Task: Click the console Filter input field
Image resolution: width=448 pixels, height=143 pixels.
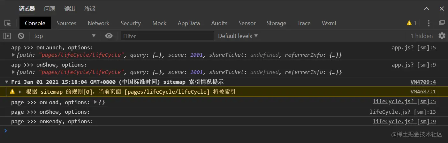Action: [168, 36]
